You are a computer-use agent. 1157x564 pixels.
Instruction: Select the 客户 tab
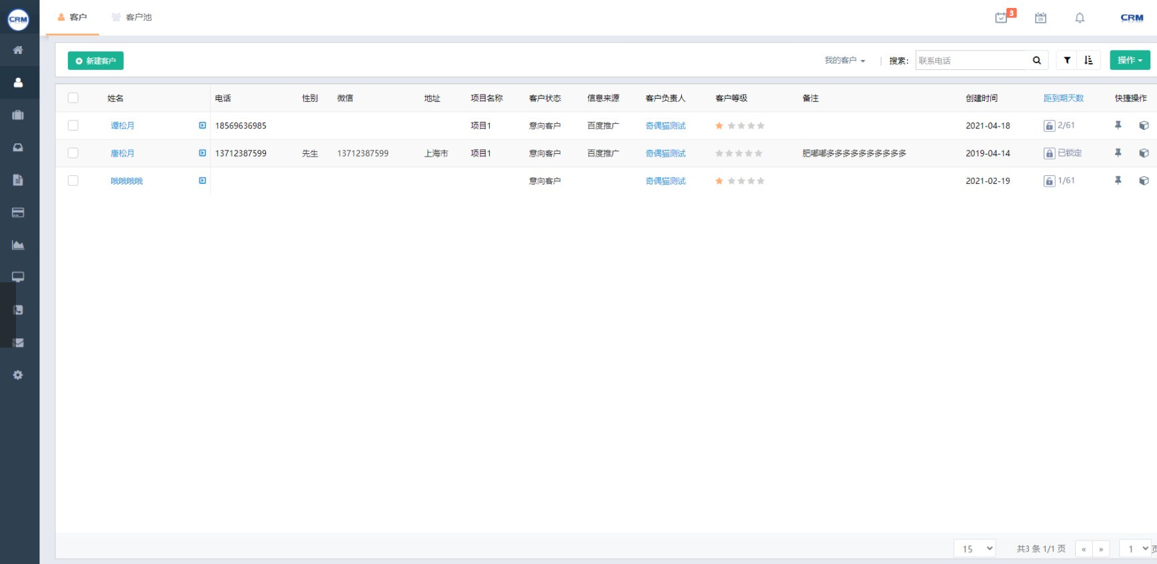point(73,17)
